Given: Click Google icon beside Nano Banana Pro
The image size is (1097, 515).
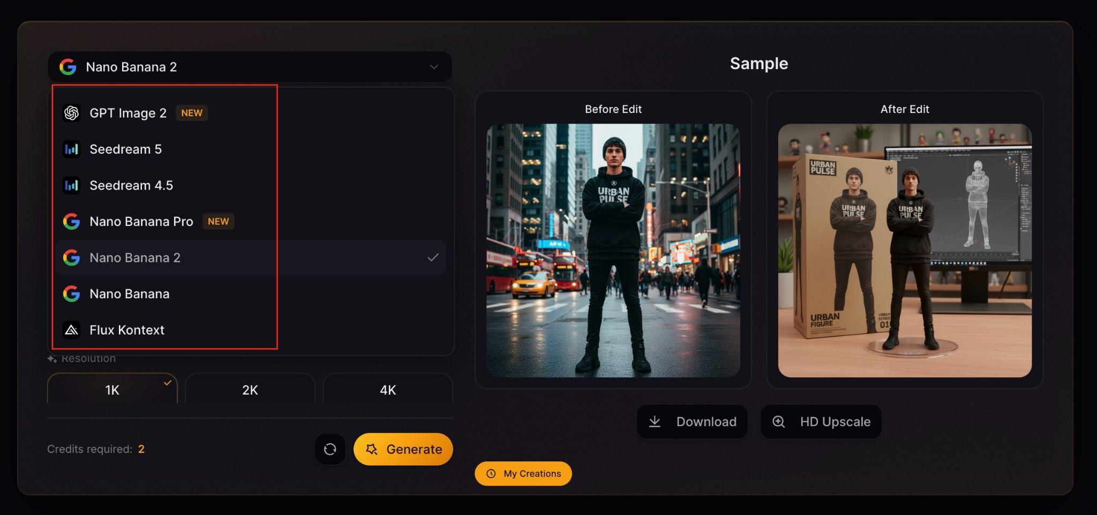Looking at the screenshot, I should (71, 222).
